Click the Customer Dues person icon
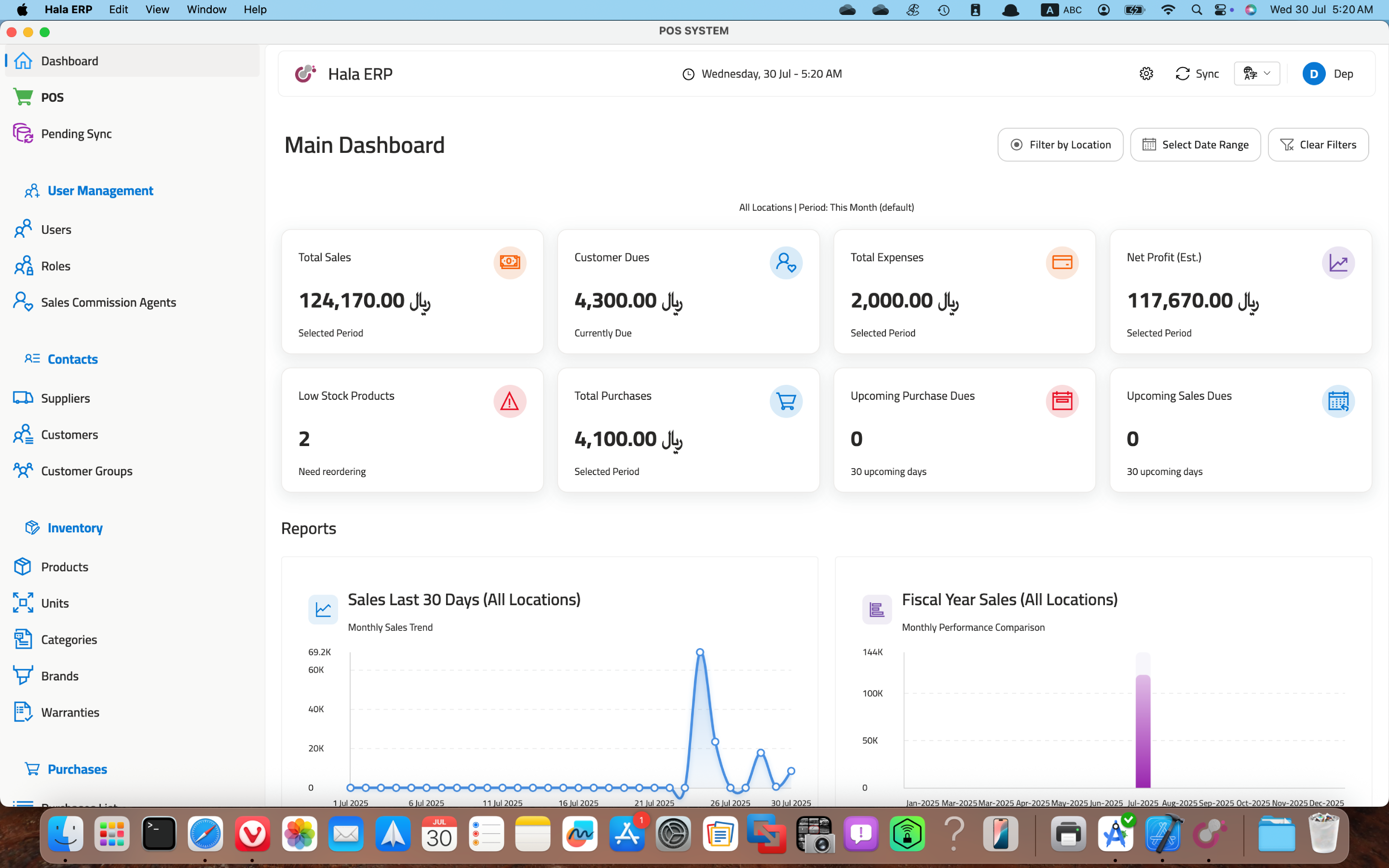This screenshot has width=1389, height=868. click(786, 262)
